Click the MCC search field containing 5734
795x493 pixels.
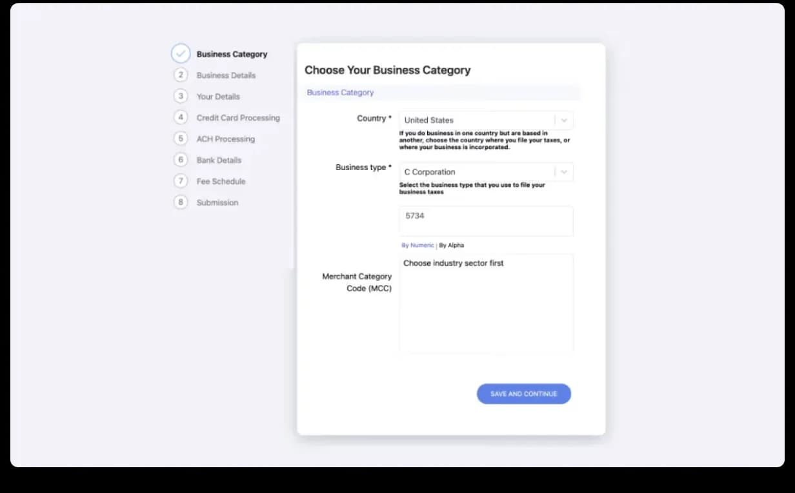click(486, 221)
